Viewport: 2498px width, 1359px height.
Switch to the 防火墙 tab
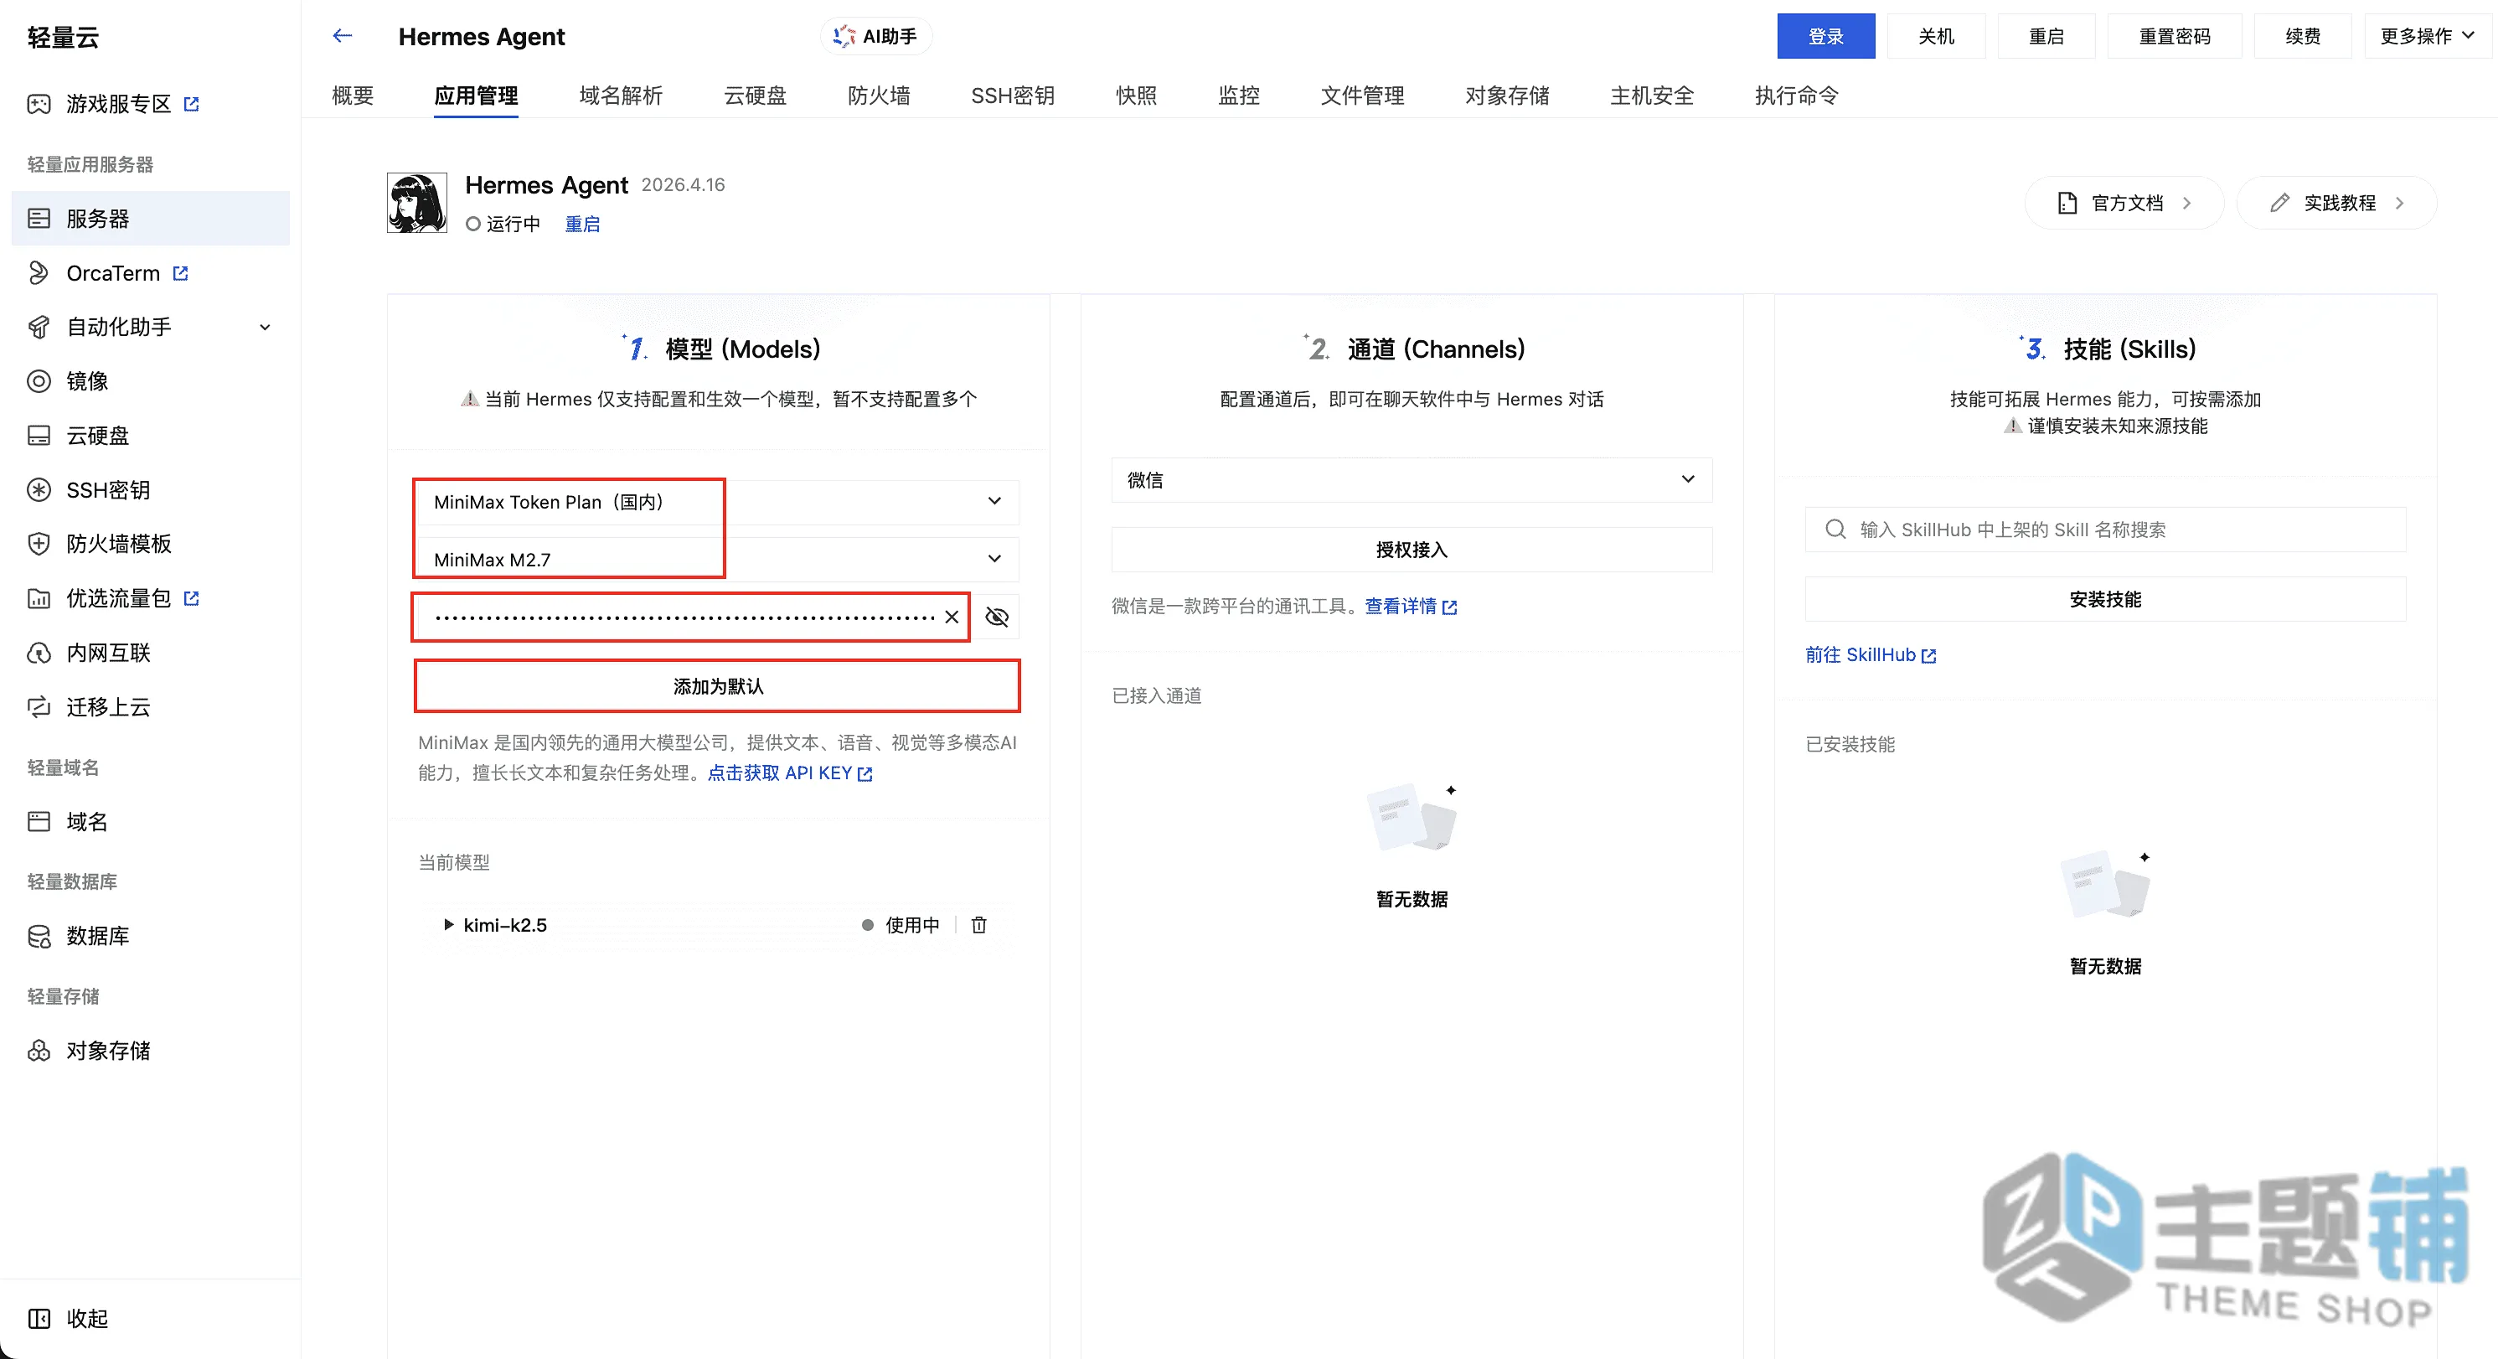[x=879, y=95]
